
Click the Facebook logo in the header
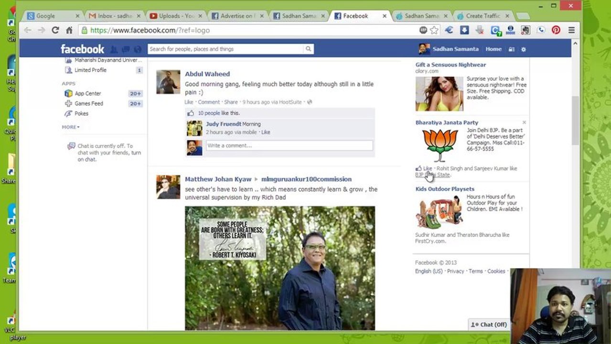pos(82,49)
